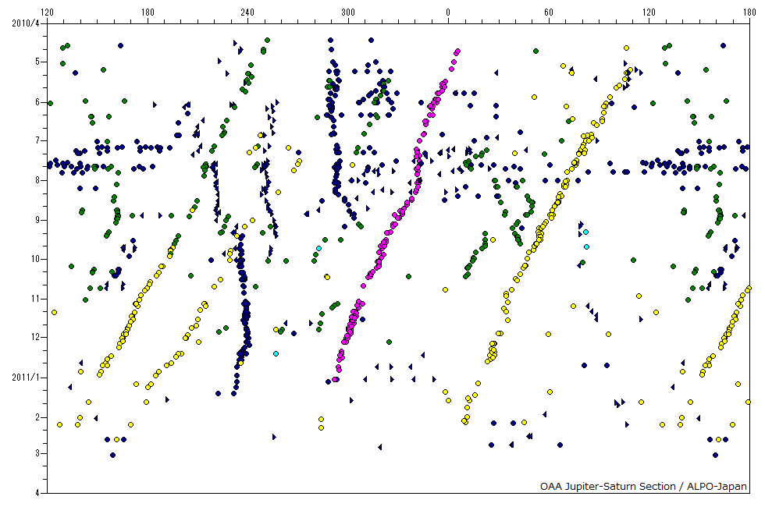Click the month "6" label on left axis
Image resolution: width=765 pixels, height=507 pixels.
click(x=37, y=102)
